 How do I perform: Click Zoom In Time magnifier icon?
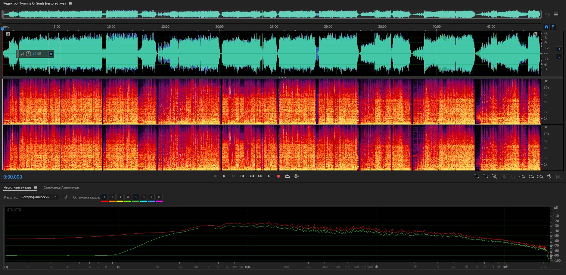[495, 177]
